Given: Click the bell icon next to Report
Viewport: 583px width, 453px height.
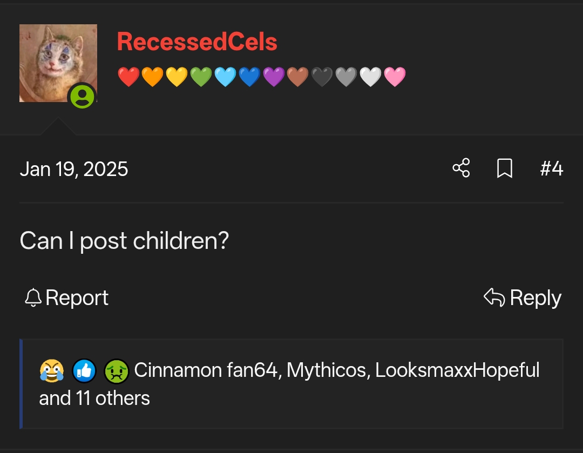Looking at the screenshot, I should (x=33, y=298).
